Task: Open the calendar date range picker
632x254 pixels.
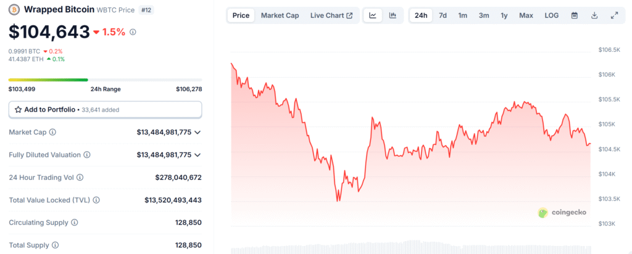Action: tap(575, 15)
